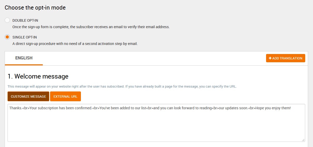Switch to the EXTERNAL URL option
313x147 pixels.
65,96
